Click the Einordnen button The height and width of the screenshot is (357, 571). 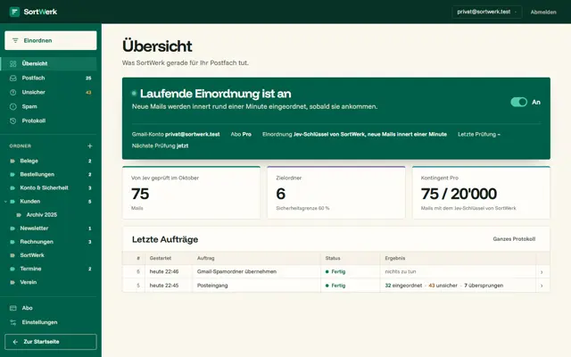[x=51, y=40]
